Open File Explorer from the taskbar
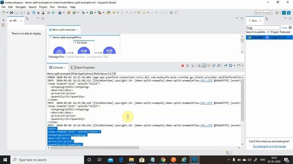This screenshot has height=164, width=293. point(131,160)
